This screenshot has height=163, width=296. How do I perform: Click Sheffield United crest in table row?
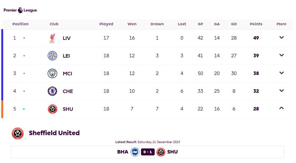click(x=52, y=109)
